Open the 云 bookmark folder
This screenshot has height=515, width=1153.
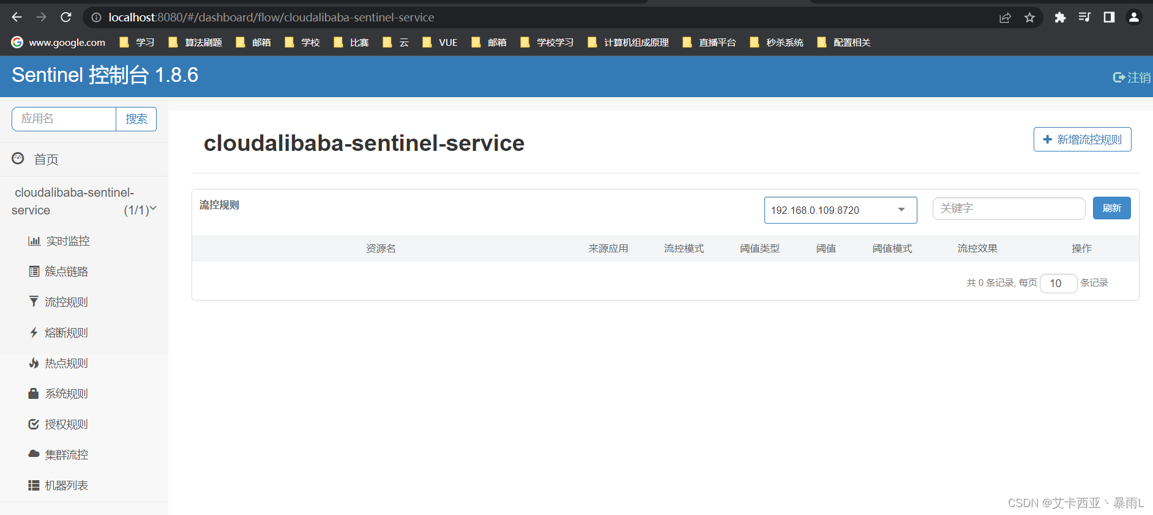(x=395, y=42)
